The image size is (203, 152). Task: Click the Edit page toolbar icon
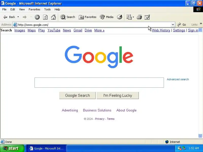point(147,17)
